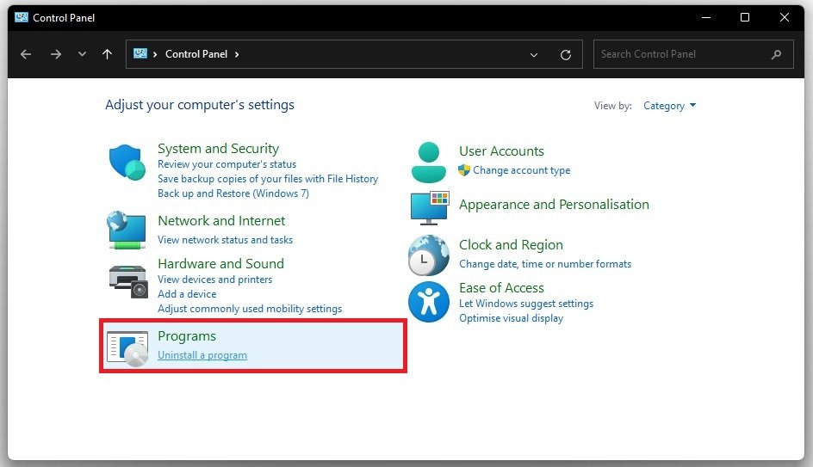Open Change date, time or number formats
This screenshot has width=813, height=467.
point(545,264)
